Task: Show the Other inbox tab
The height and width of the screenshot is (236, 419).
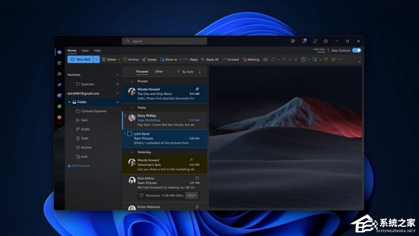Action: 159,71
